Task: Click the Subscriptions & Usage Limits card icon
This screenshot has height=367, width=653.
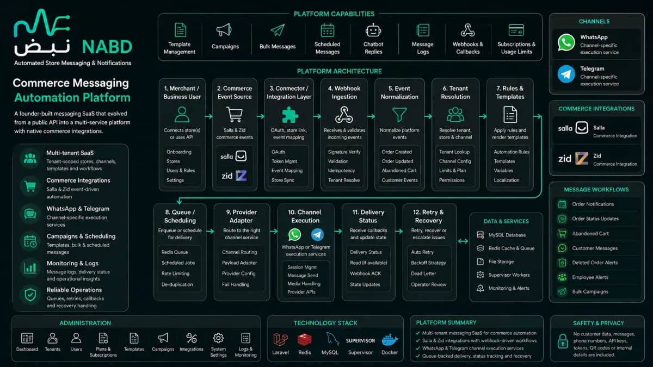Action: click(516, 30)
